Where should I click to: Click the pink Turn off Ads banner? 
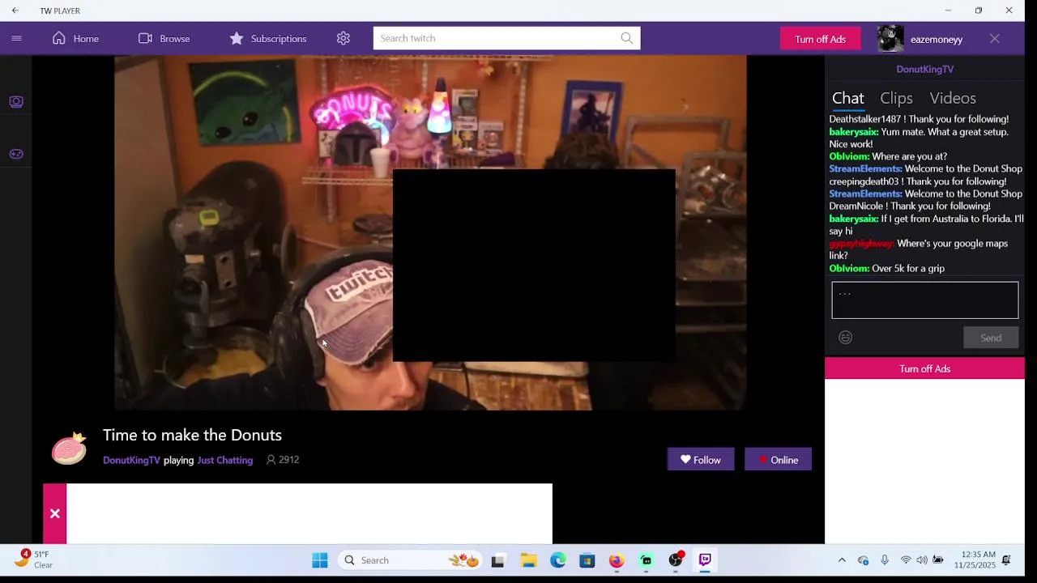[x=924, y=368]
